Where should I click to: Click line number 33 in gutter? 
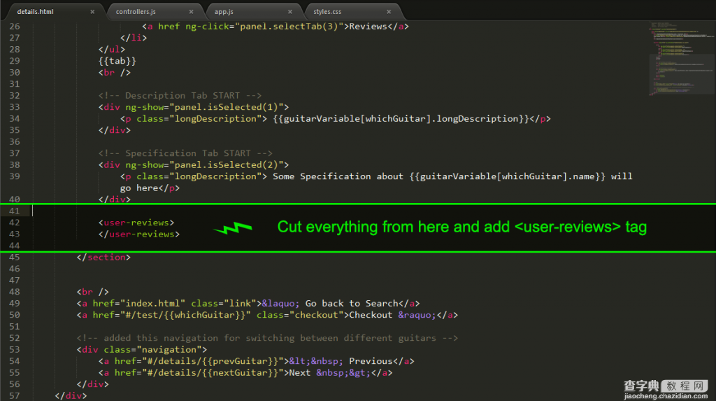(x=15, y=107)
